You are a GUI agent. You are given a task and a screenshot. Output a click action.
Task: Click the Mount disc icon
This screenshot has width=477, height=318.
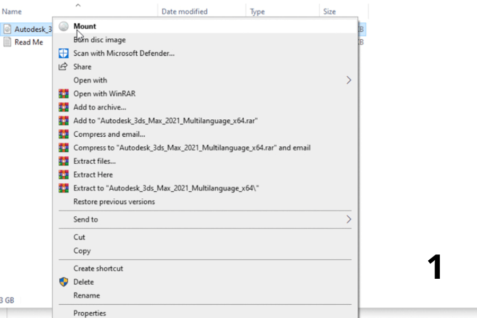[x=64, y=26]
